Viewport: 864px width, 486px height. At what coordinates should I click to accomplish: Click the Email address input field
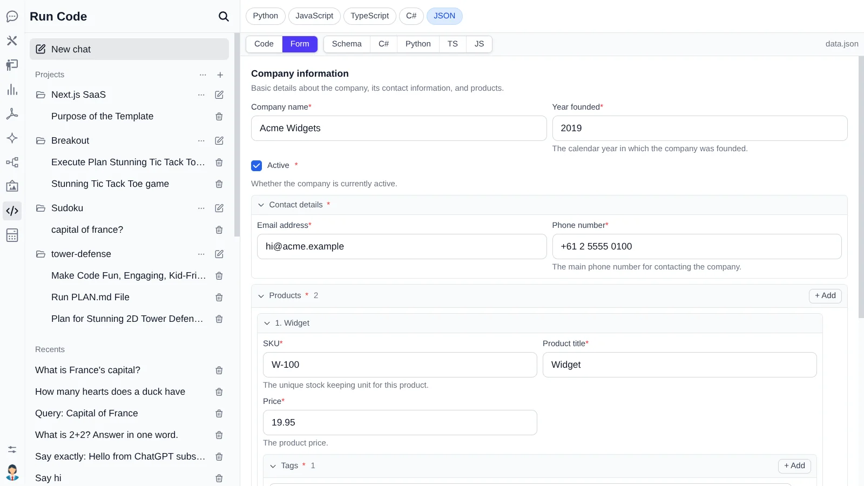point(402,247)
